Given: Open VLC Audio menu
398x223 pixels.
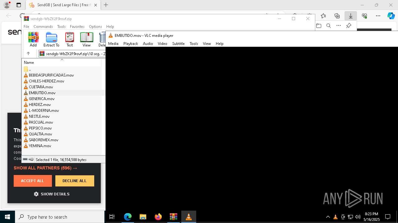Looking at the screenshot, I should pyautogui.click(x=148, y=44).
